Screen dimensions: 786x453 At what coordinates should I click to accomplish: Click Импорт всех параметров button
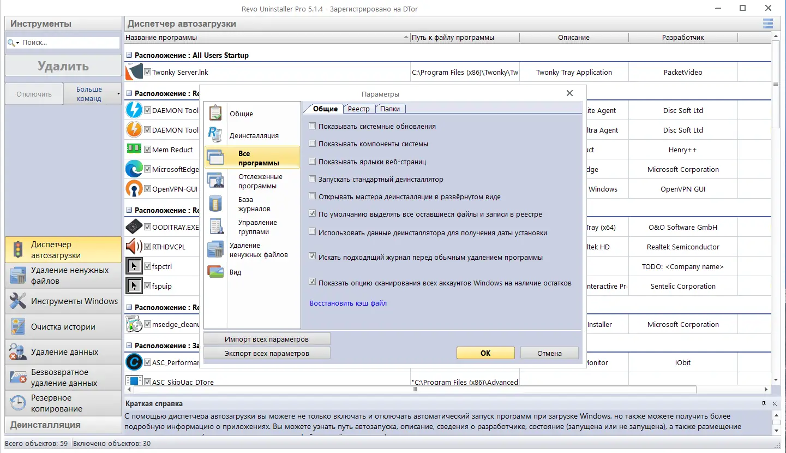(267, 339)
